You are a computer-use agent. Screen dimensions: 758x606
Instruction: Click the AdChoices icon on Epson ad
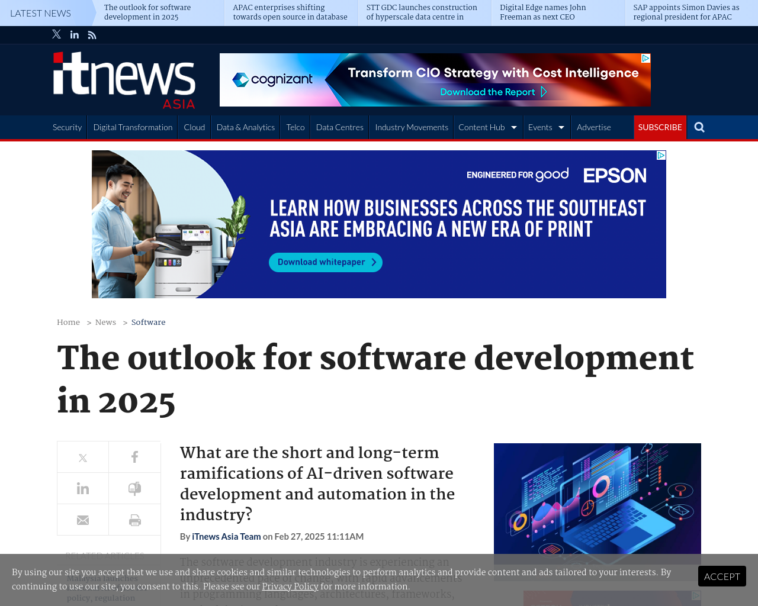661,155
